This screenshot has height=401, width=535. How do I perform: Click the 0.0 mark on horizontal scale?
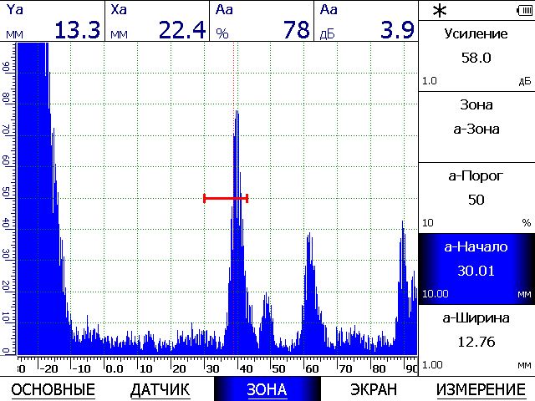115,368
